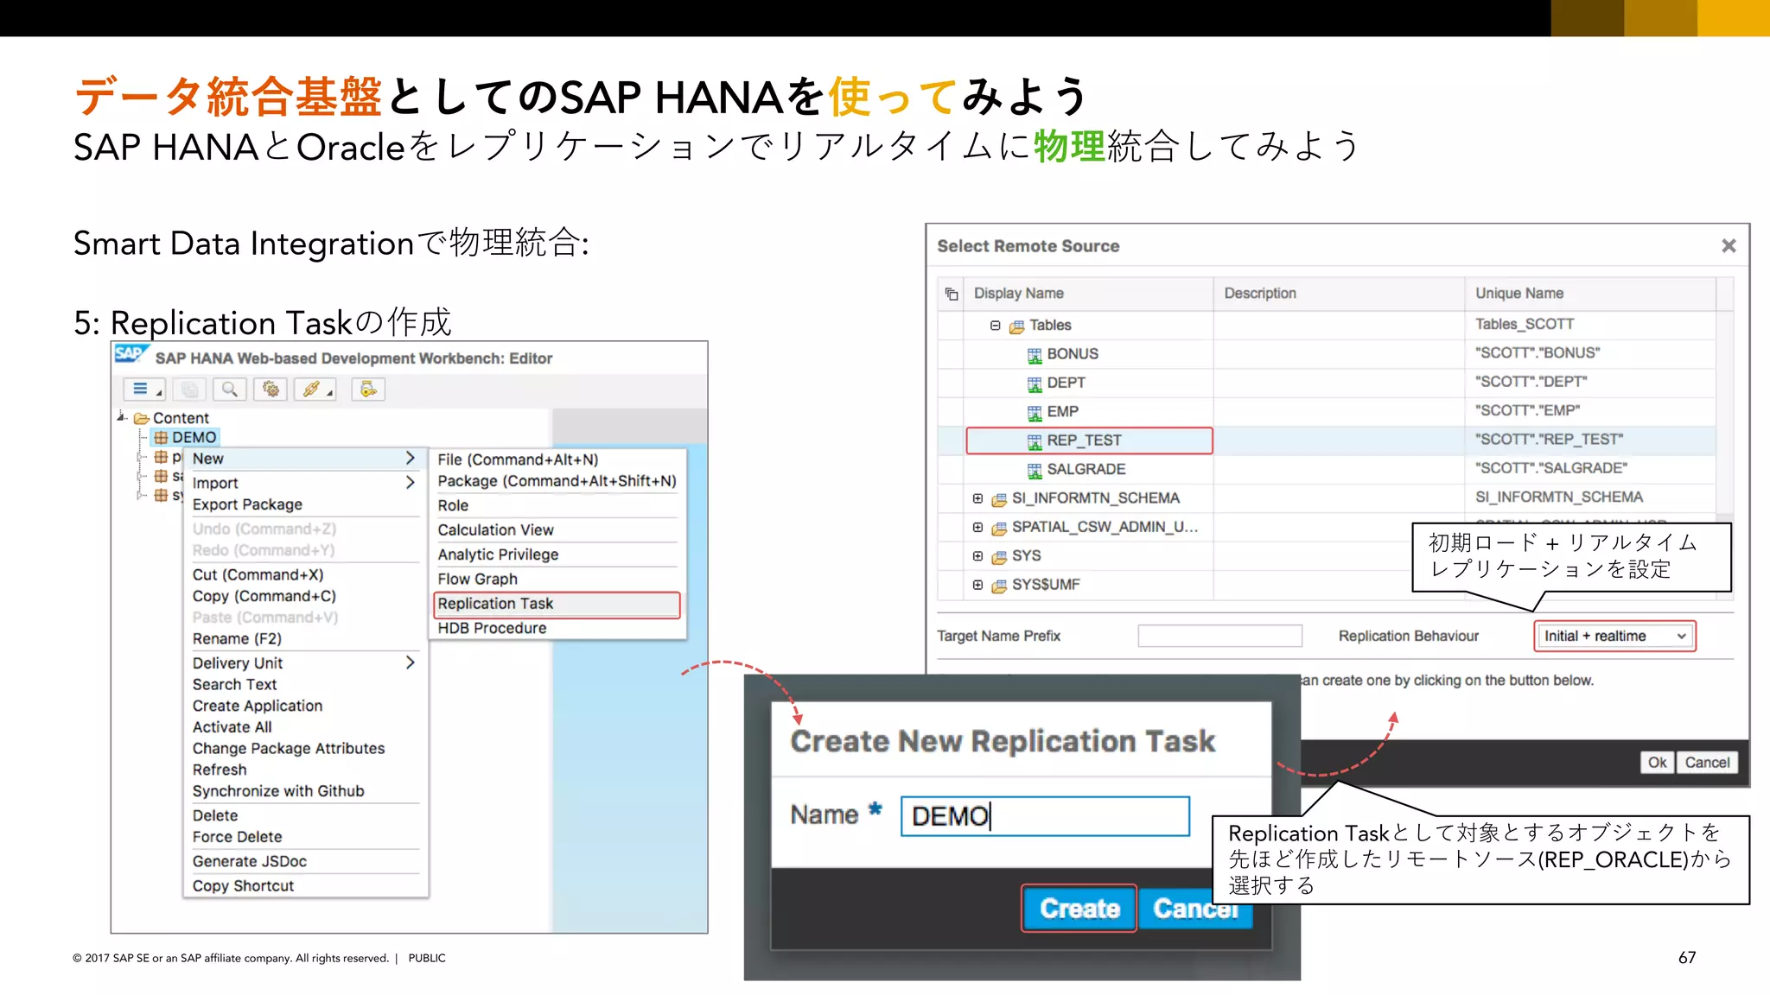Click the DEPT table icon

tap(1035, 383)
